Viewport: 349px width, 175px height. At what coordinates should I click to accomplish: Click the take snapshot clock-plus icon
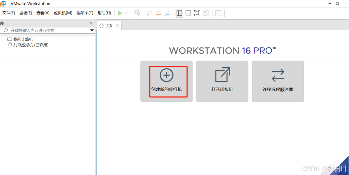coord(149,13)
